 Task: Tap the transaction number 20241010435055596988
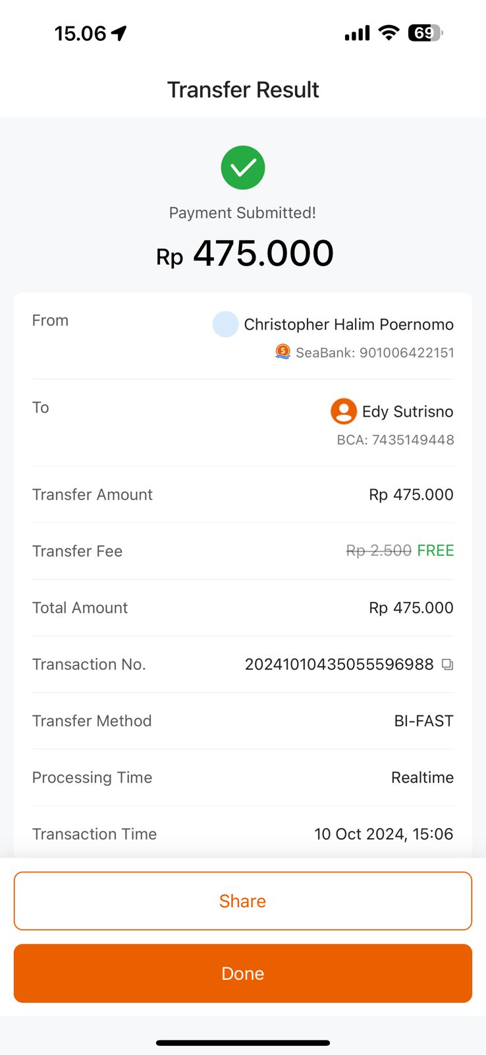[x=338, y=665]
